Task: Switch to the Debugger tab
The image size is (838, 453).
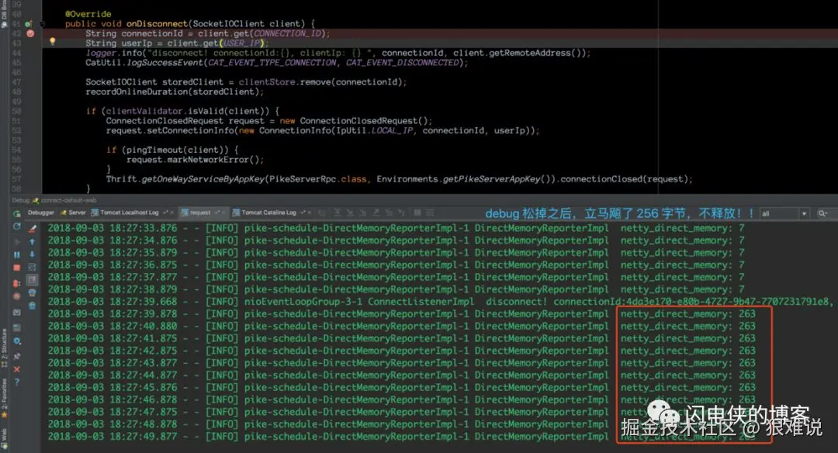Action: pyautogui.click(x=40, y=213)
